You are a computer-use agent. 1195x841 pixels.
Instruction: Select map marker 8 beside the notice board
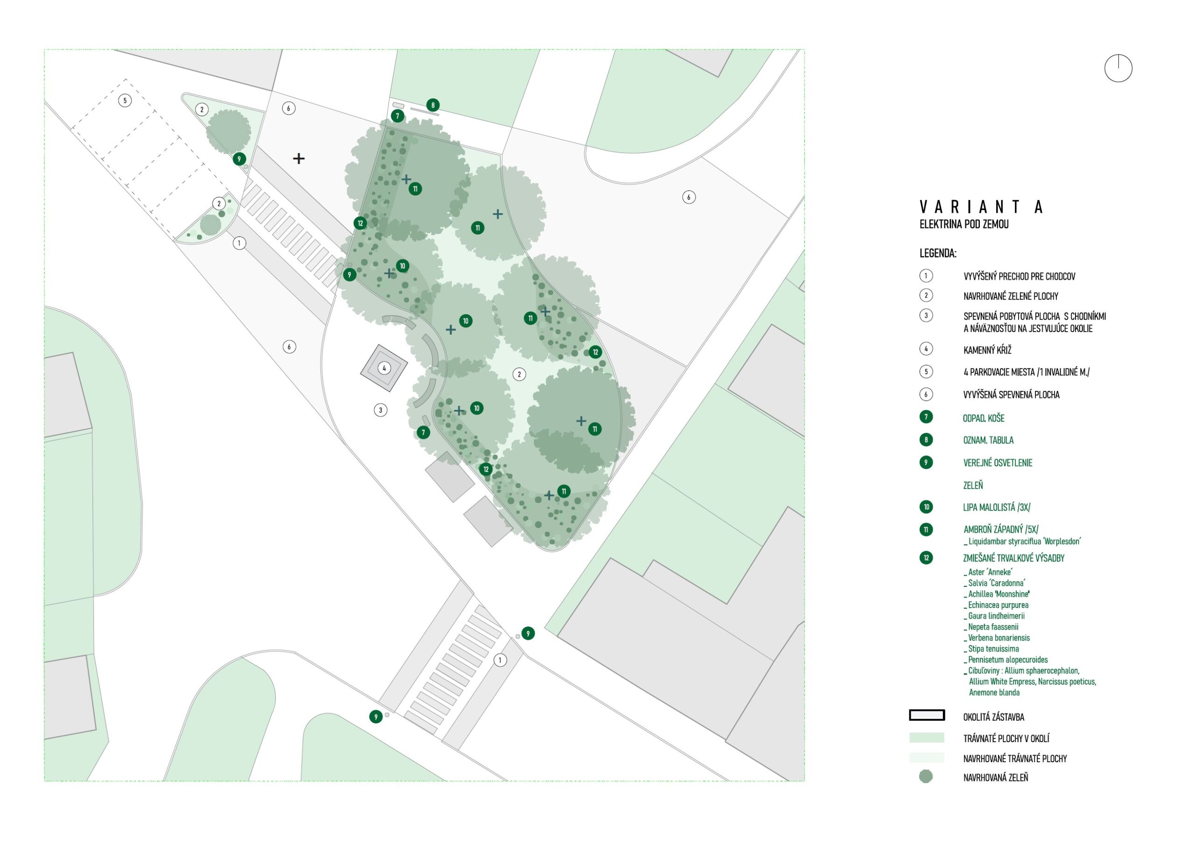[x=433, y=105]
